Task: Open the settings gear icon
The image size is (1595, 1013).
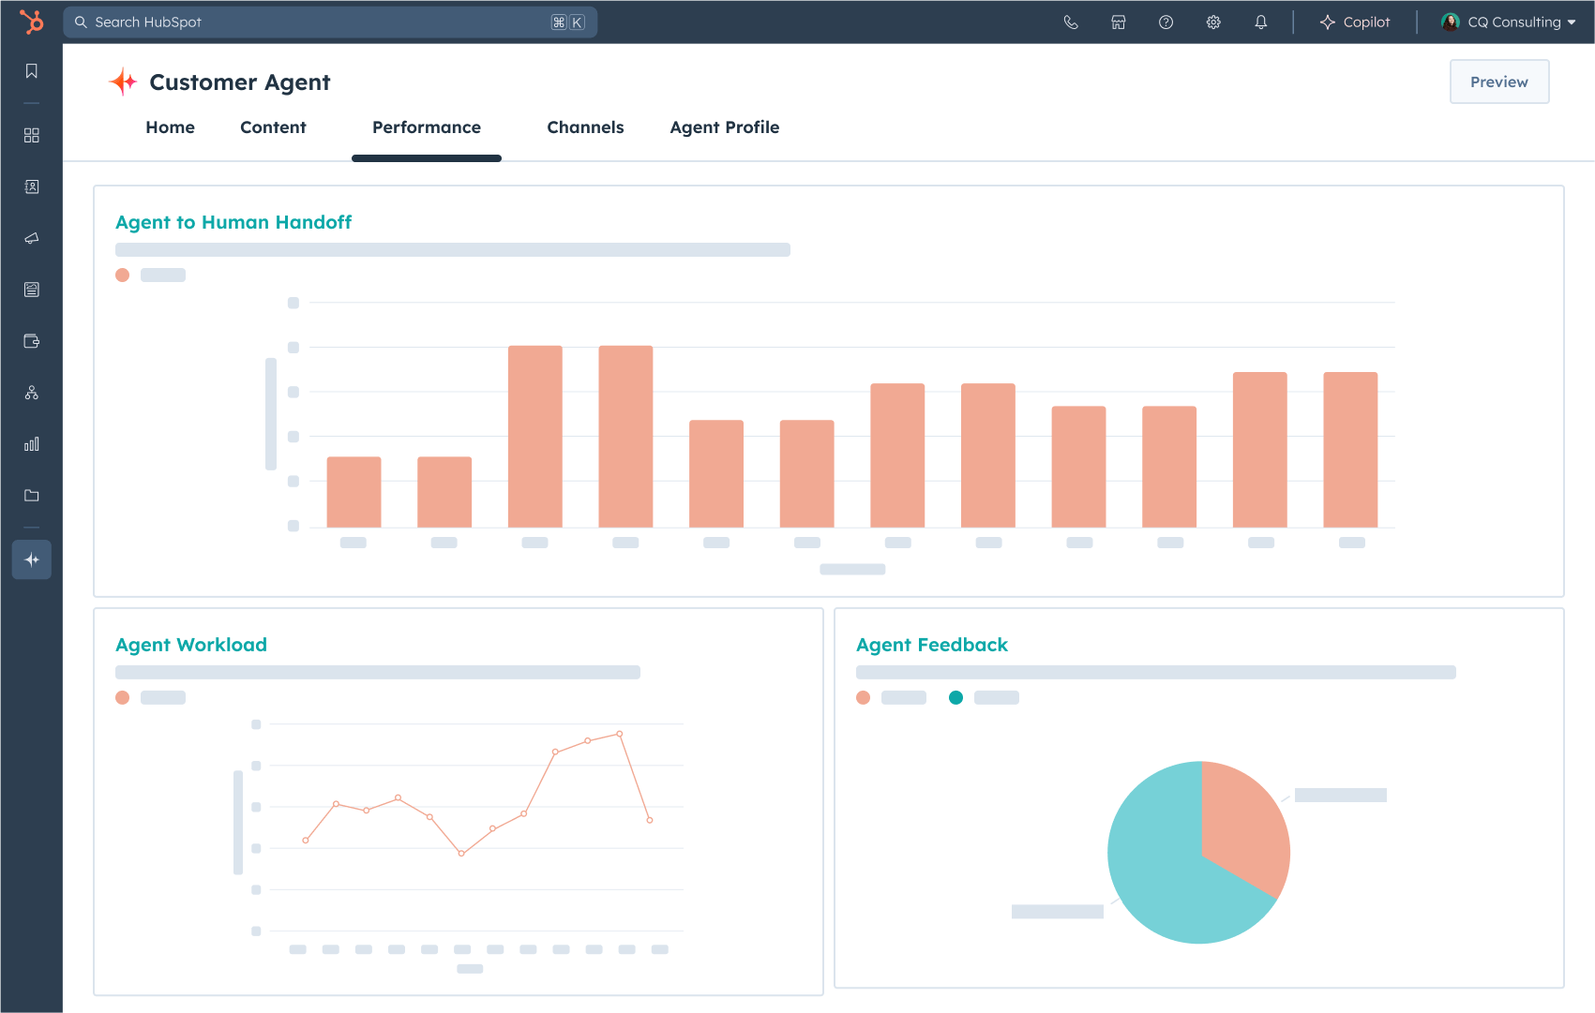Action: tap(1213, 22)
